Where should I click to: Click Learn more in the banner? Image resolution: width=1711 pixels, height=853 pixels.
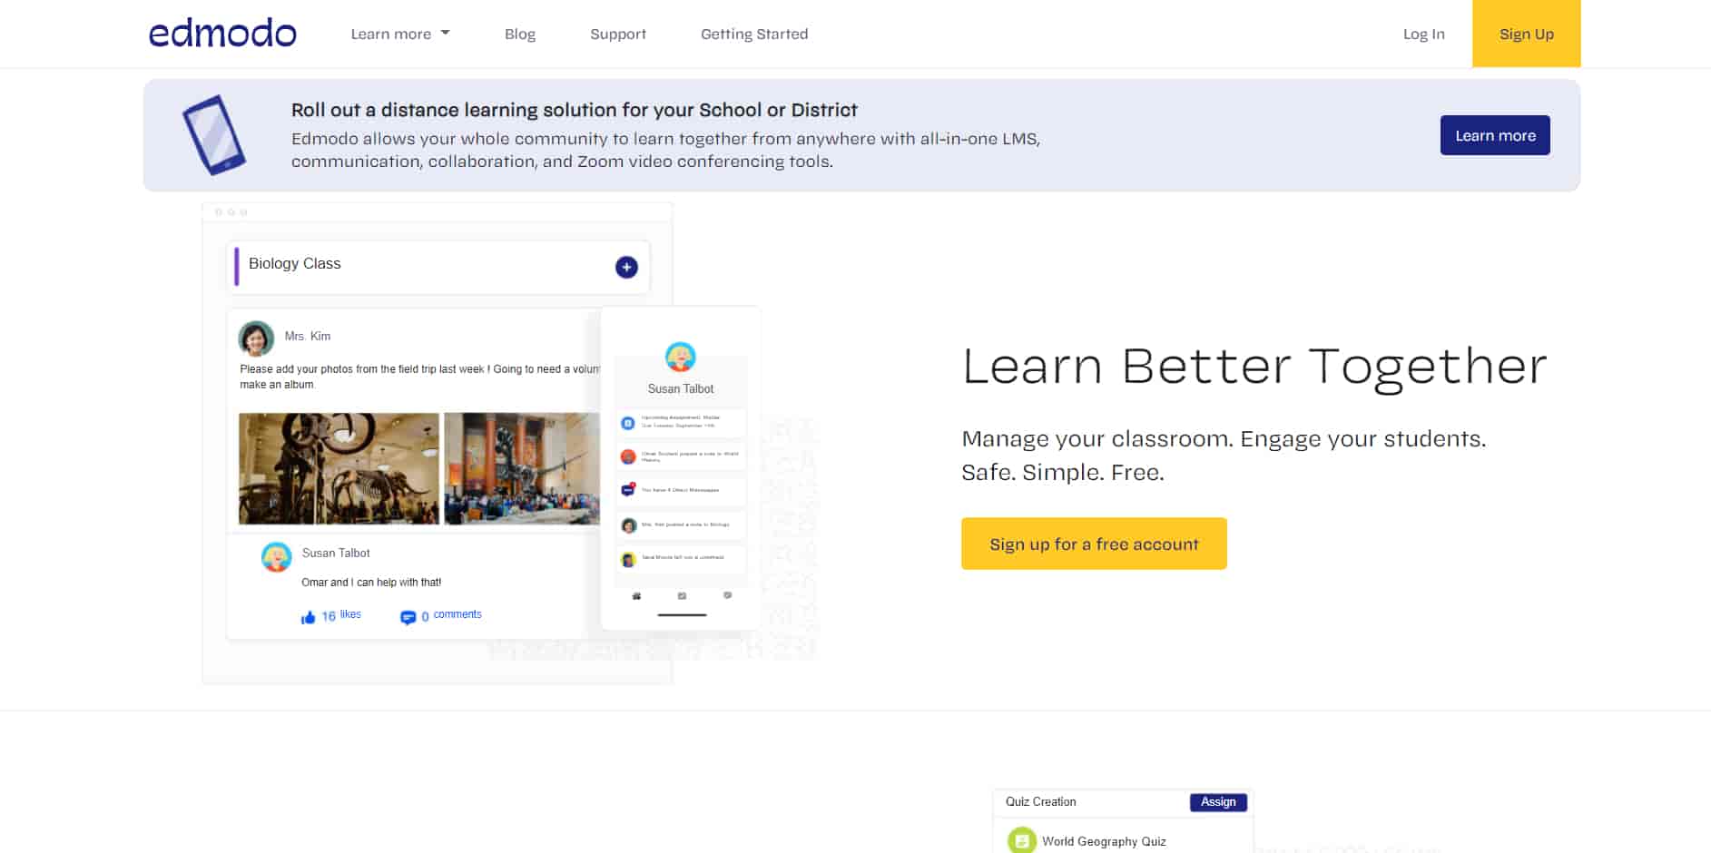click(1494, 134)
